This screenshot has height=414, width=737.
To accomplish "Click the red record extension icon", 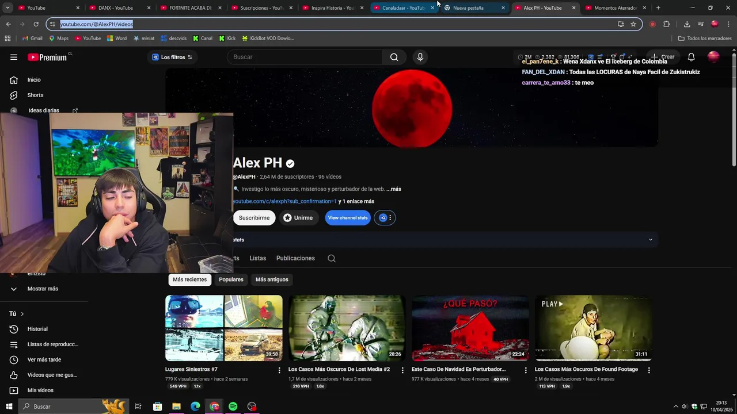I will click(652, 24).
